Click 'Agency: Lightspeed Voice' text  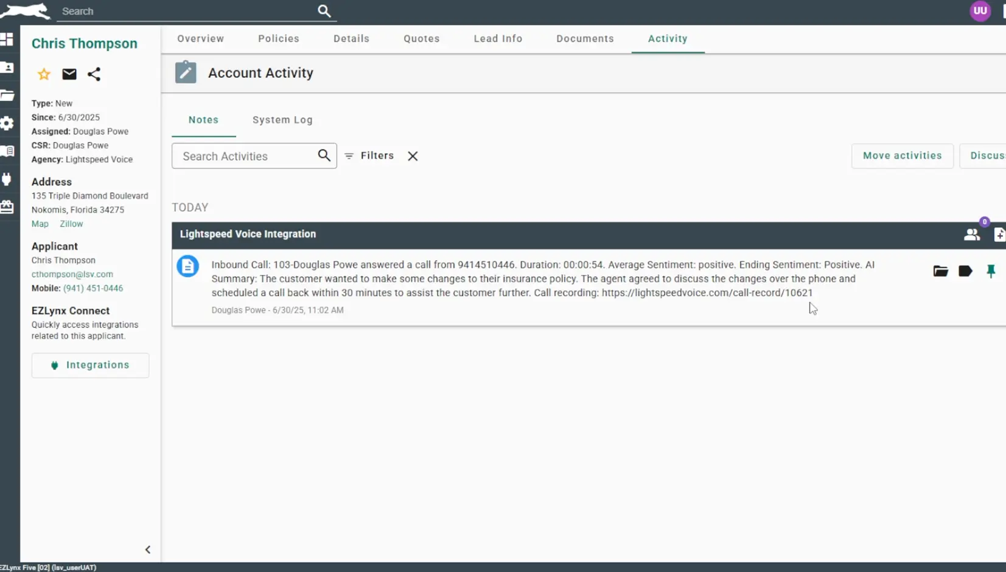coord(82,159)
